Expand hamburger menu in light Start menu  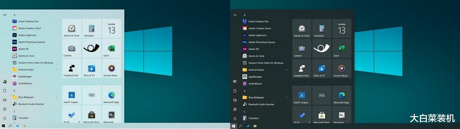(5, 15)
